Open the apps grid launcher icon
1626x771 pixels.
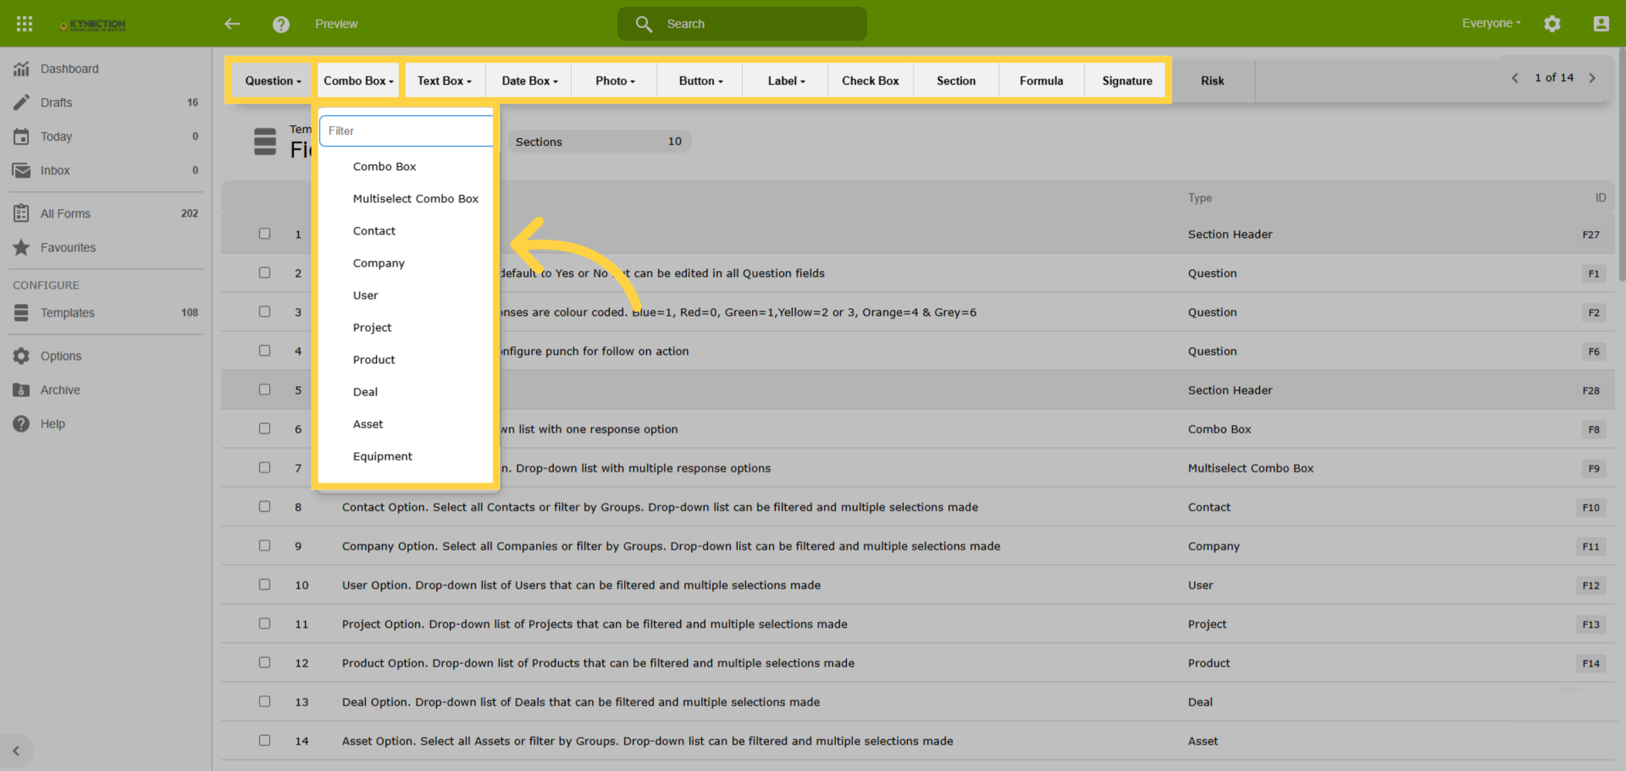(24, 24)
